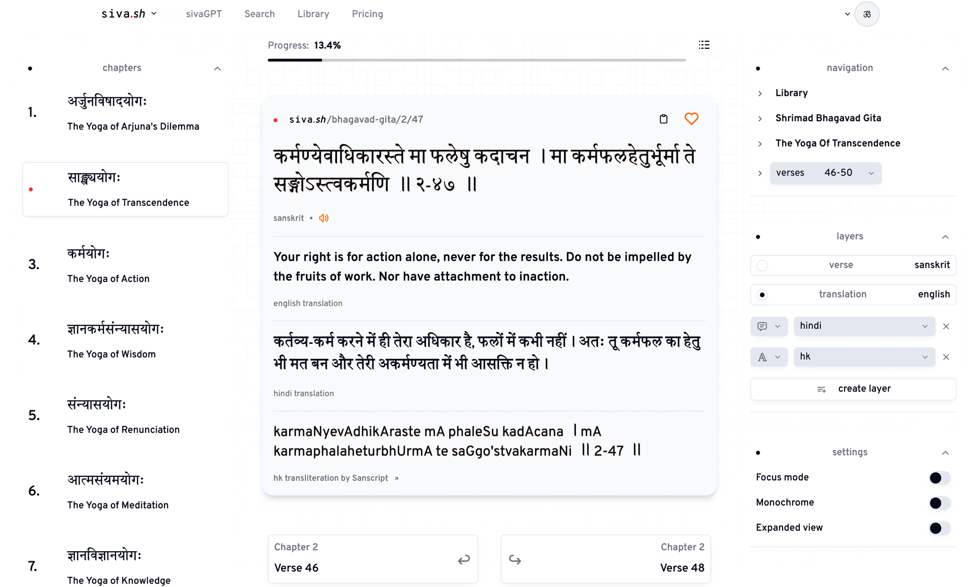Click the previous verse return arrow icon
Image resolution: width=979 pixels, height=587 pixels.
pos(464,559)
